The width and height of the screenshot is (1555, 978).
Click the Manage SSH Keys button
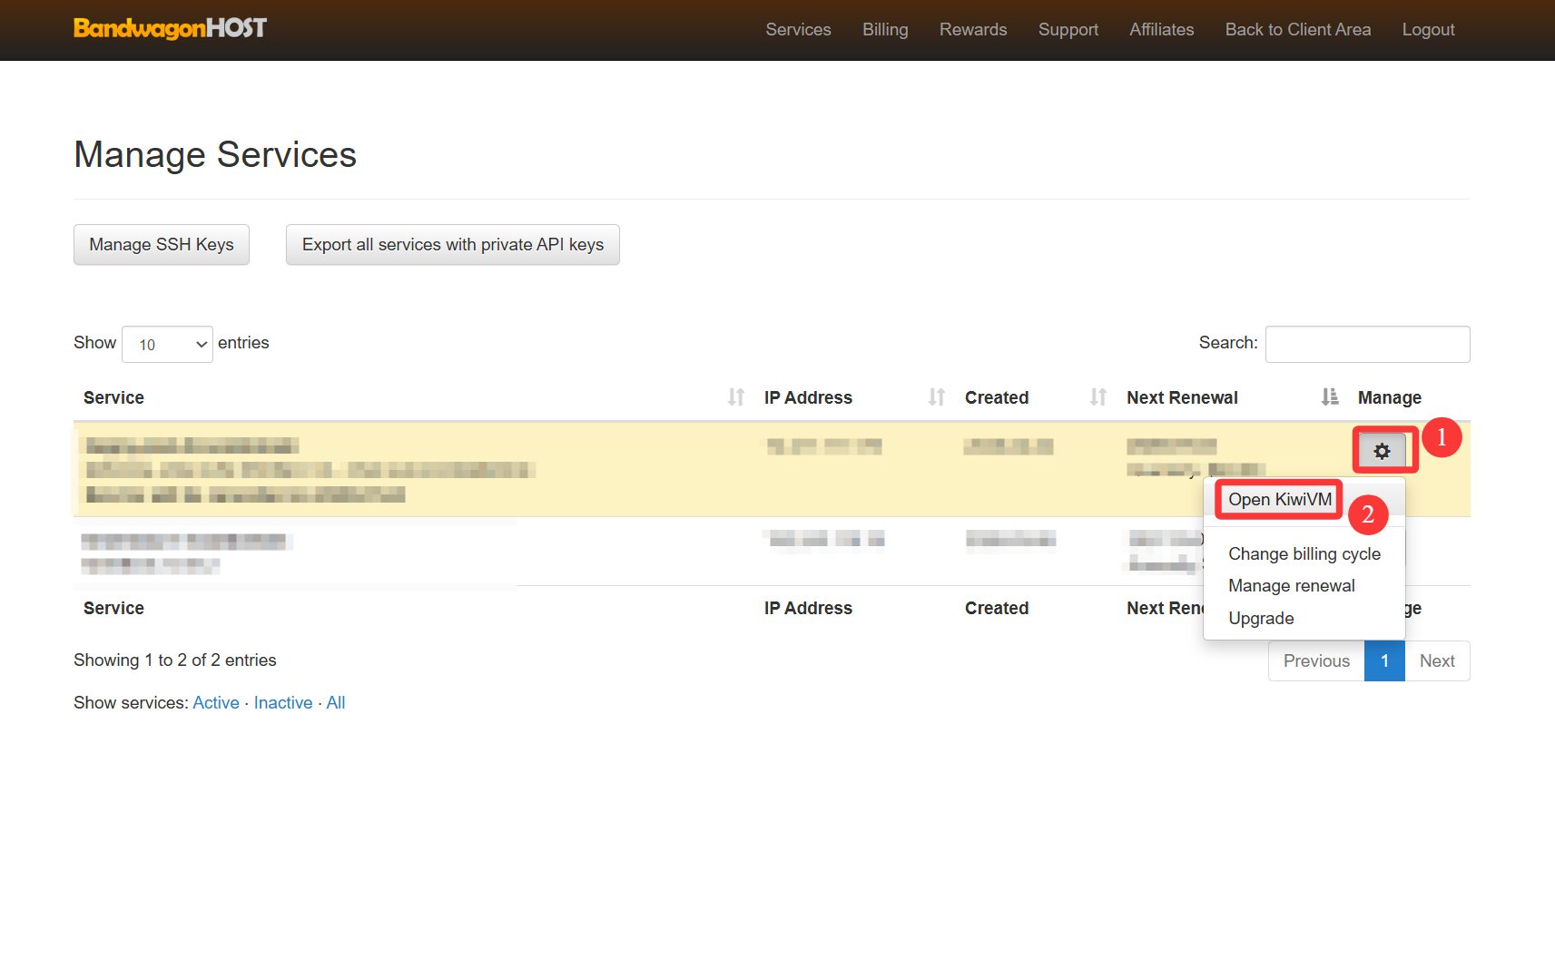tap(162, 245)
